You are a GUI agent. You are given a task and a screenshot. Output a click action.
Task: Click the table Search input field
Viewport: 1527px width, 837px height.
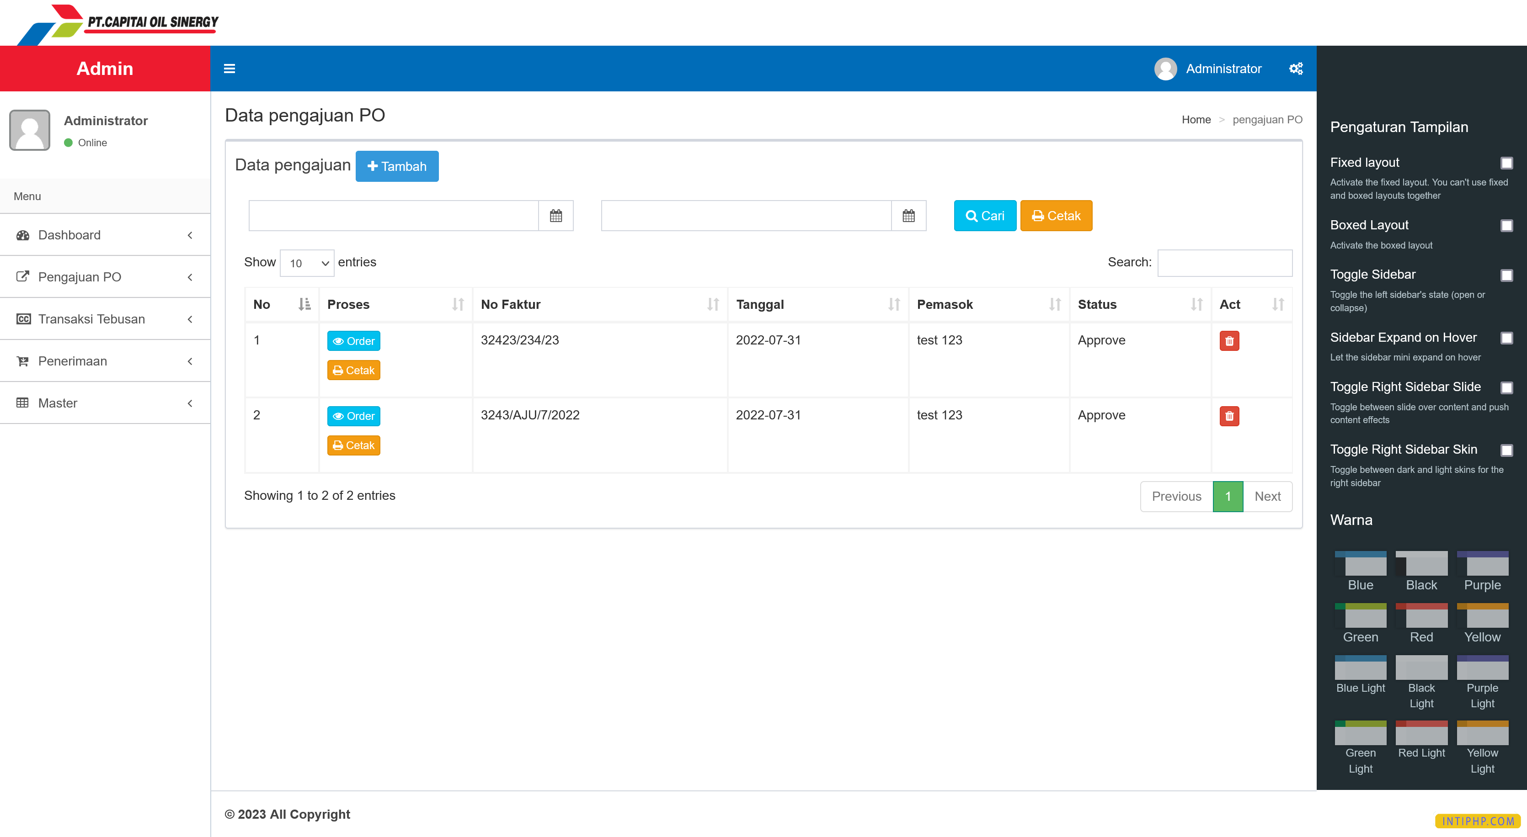click(1225, 263)
